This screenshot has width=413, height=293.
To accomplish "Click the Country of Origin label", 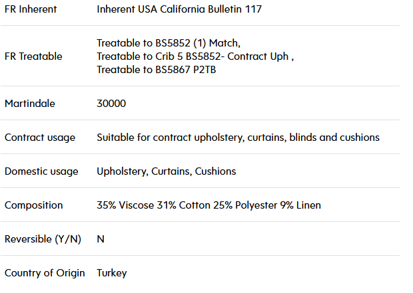I will (45, 273).
